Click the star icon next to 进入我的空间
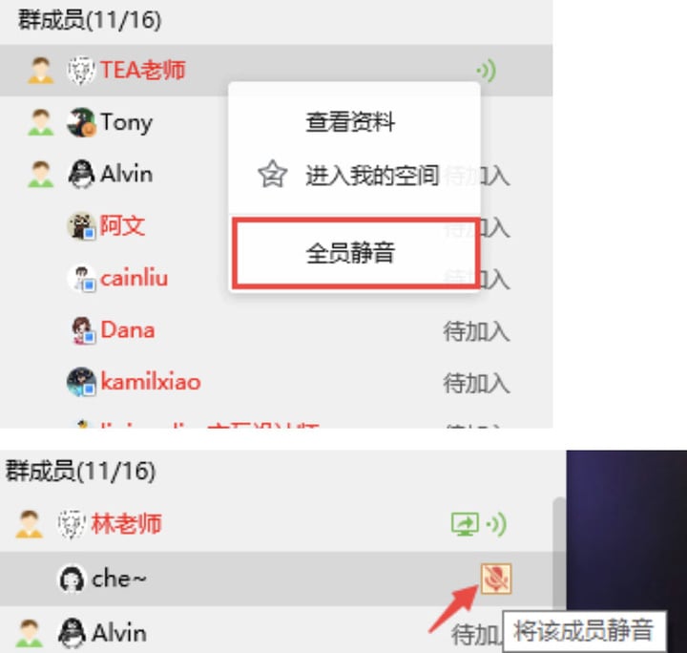 tap(273, 174)
